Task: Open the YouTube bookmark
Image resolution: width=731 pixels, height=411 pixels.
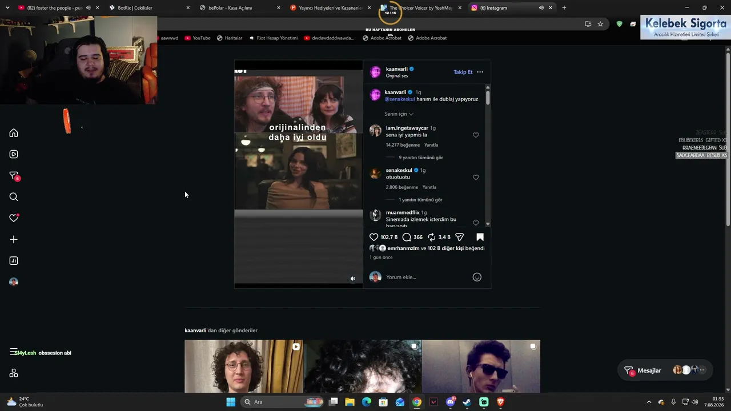Action: coord(197,38)
